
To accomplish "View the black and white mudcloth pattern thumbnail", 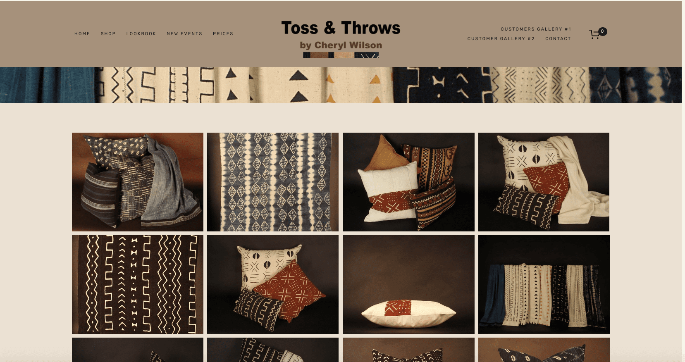I will click(x=138, y=284).
